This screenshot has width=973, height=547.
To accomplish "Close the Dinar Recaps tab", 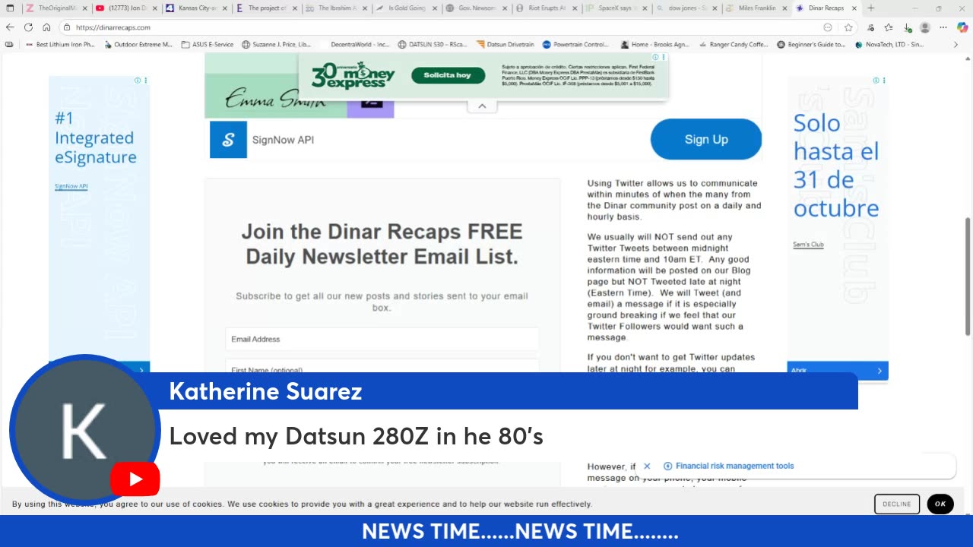I will (x=854, y=8).
